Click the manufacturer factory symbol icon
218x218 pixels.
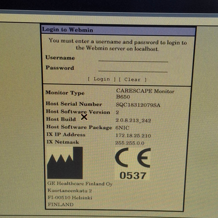pos(65,163)
